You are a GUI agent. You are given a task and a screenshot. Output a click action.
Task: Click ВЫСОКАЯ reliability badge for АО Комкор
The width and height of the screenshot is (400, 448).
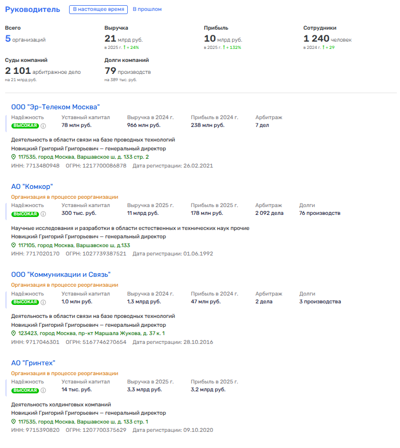tap(25, 214)
